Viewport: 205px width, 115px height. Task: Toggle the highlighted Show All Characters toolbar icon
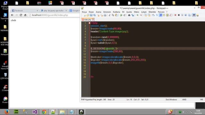point(160,15)
